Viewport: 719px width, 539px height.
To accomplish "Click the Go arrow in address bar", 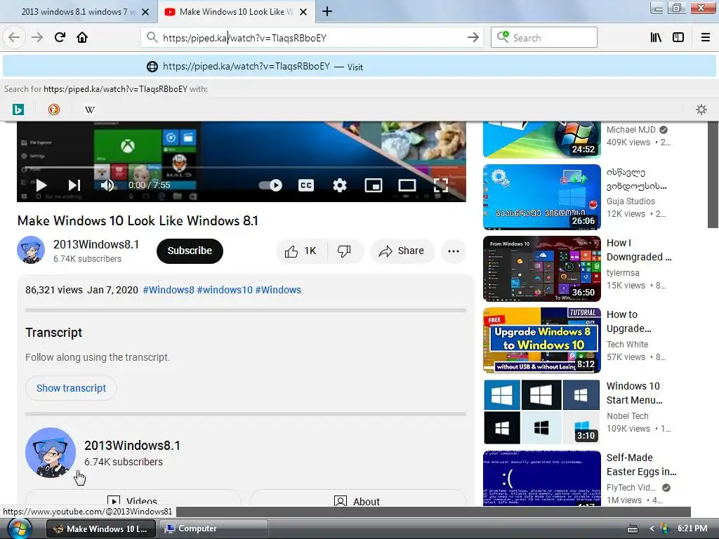I will tap(473, 38).
